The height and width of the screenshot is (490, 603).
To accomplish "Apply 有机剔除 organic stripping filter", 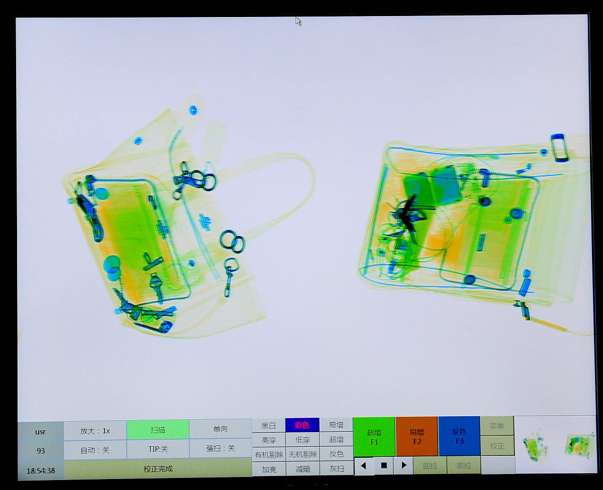I will tap(268, 455).
